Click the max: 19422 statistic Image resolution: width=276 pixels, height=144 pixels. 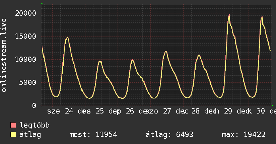click(x=244, y=135)
